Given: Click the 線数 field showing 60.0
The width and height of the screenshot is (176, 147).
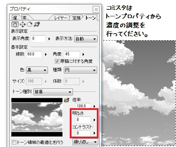Looking at the screenshot, I should point(34,54).
